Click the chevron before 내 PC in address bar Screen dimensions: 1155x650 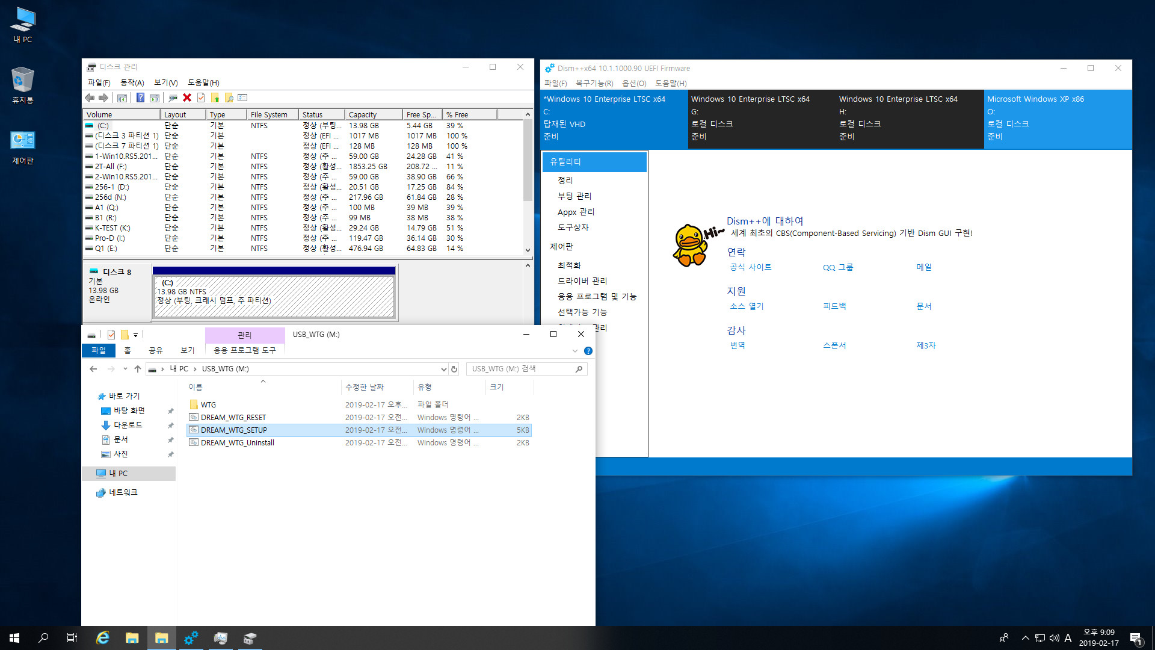(x=162, y=369)
